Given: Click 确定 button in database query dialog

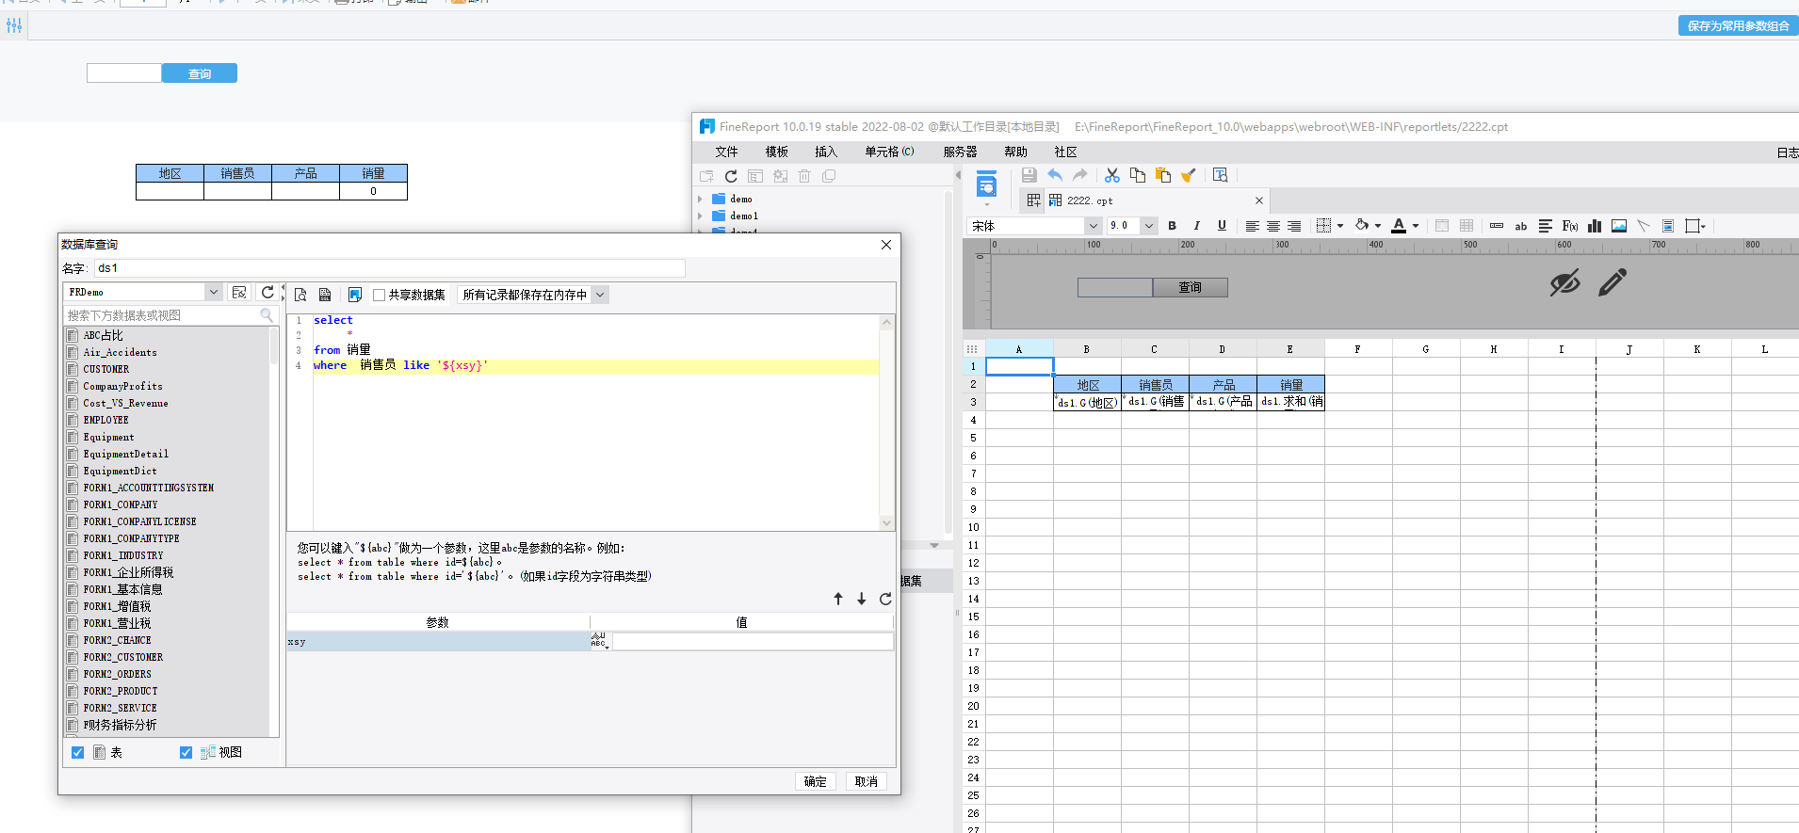Looking at the screenshot, I should (816, 781).
